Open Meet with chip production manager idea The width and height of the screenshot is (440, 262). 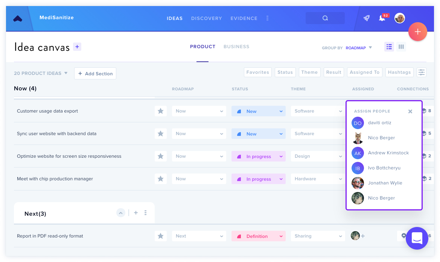(55, 179)
